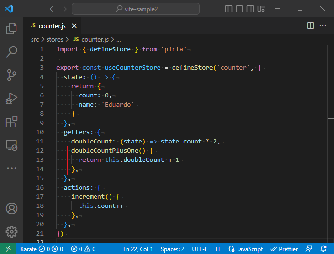
Task: Open the Run and Debug view
Action: click(x=12, y=98)
